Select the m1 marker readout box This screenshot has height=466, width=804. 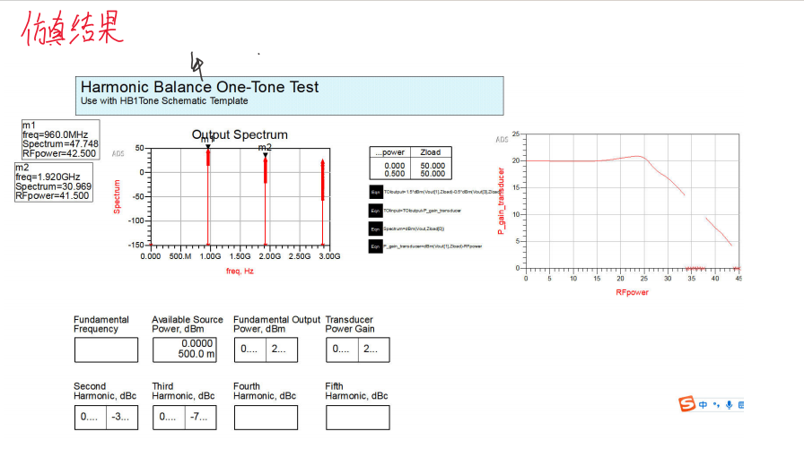click(60, 139)
